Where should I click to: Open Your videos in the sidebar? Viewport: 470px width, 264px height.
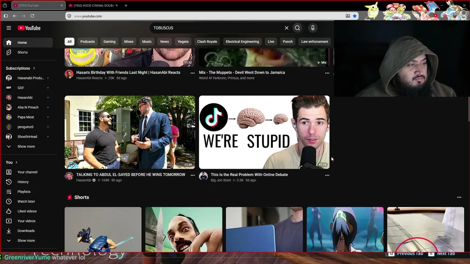point(28,221)
